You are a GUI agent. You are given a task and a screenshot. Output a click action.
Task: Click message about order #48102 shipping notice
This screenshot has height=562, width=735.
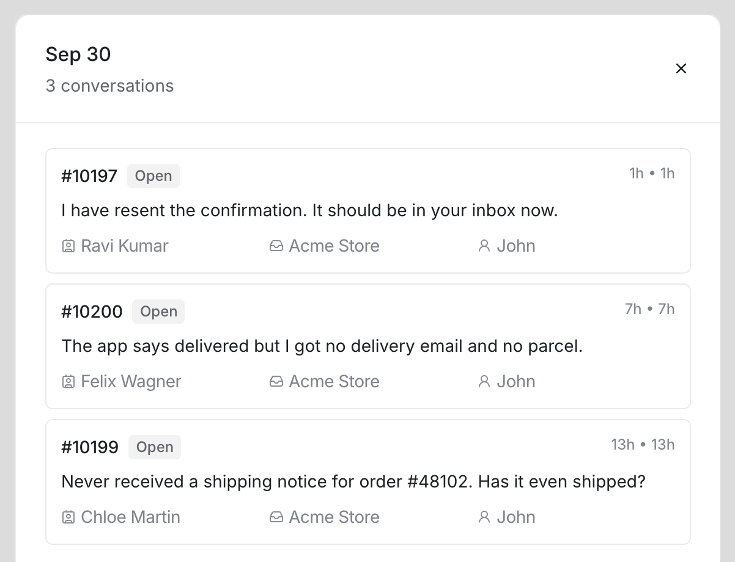354,482
